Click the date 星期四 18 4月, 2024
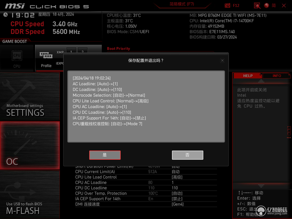 coord(56,14)
